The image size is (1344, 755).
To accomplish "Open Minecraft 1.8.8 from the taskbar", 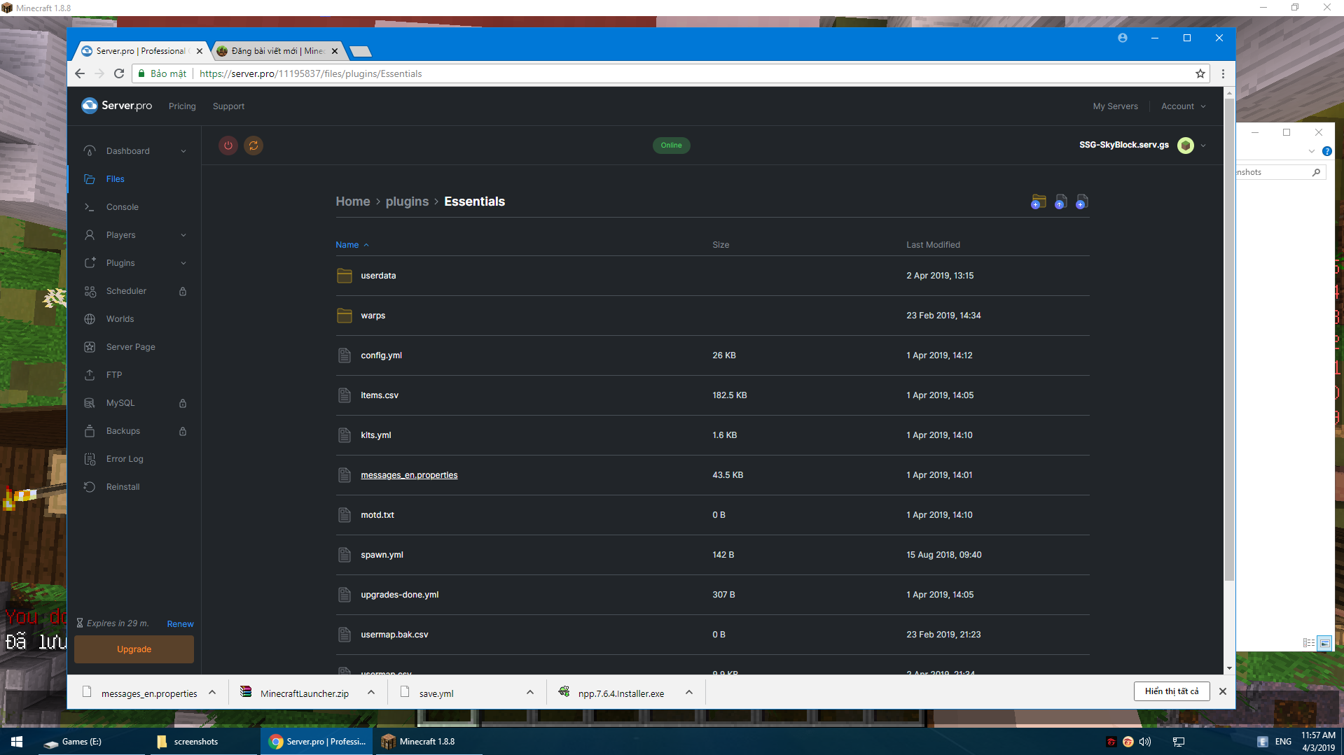I will pyautogui.click(x=429, y=742).
